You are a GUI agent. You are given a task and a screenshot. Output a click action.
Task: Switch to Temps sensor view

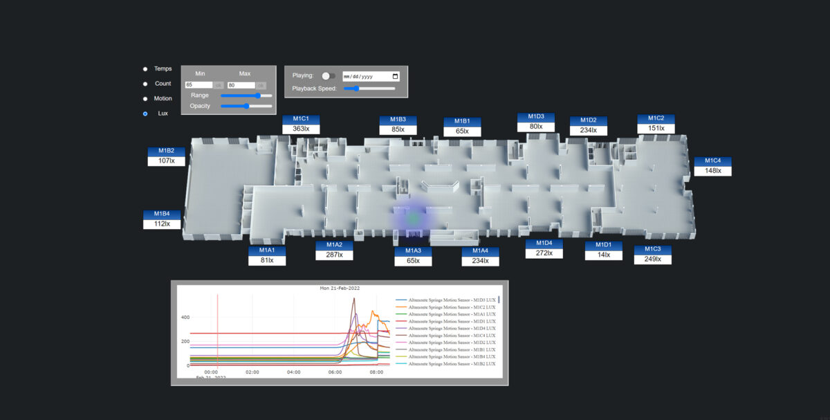145,69
